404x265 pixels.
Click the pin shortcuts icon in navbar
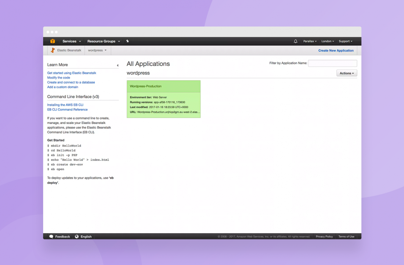point(127,41)
